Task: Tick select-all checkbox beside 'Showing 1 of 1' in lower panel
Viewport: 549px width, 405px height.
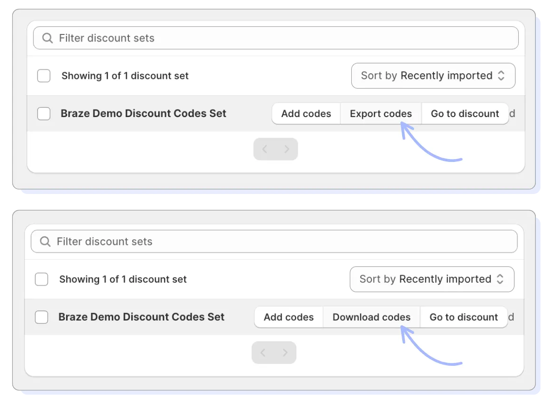Action: tap(42, 279)
